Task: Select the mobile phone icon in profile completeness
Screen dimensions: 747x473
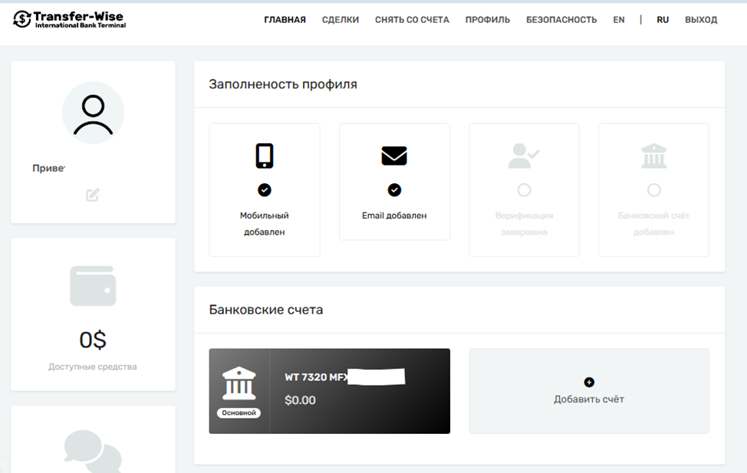Action: pyautogui.click(x=264, y=156)
